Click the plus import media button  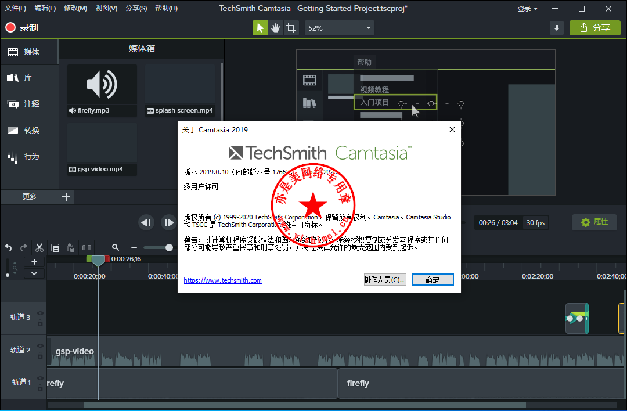(66, 197)
